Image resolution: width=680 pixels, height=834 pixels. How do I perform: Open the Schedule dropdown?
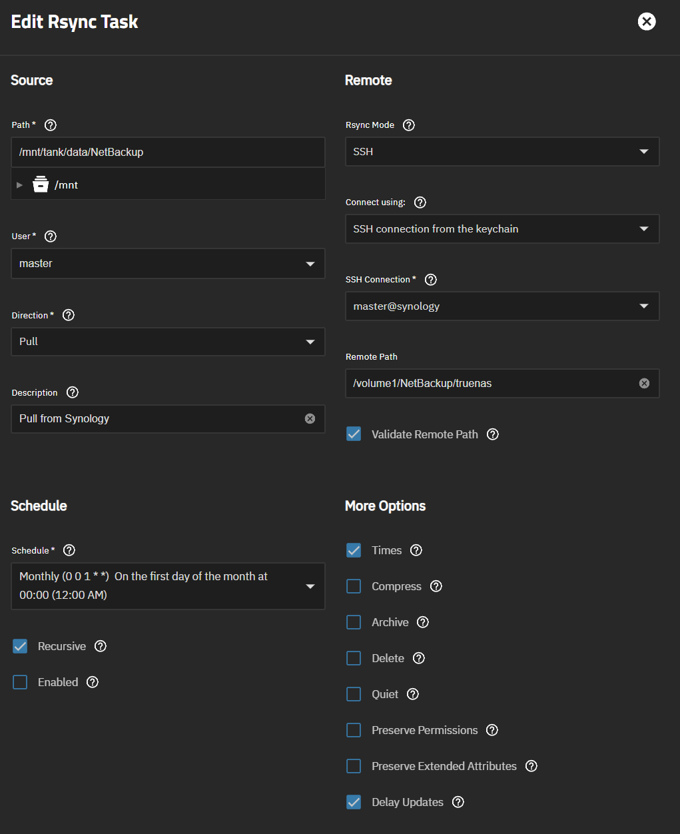(x=167, y=586)
